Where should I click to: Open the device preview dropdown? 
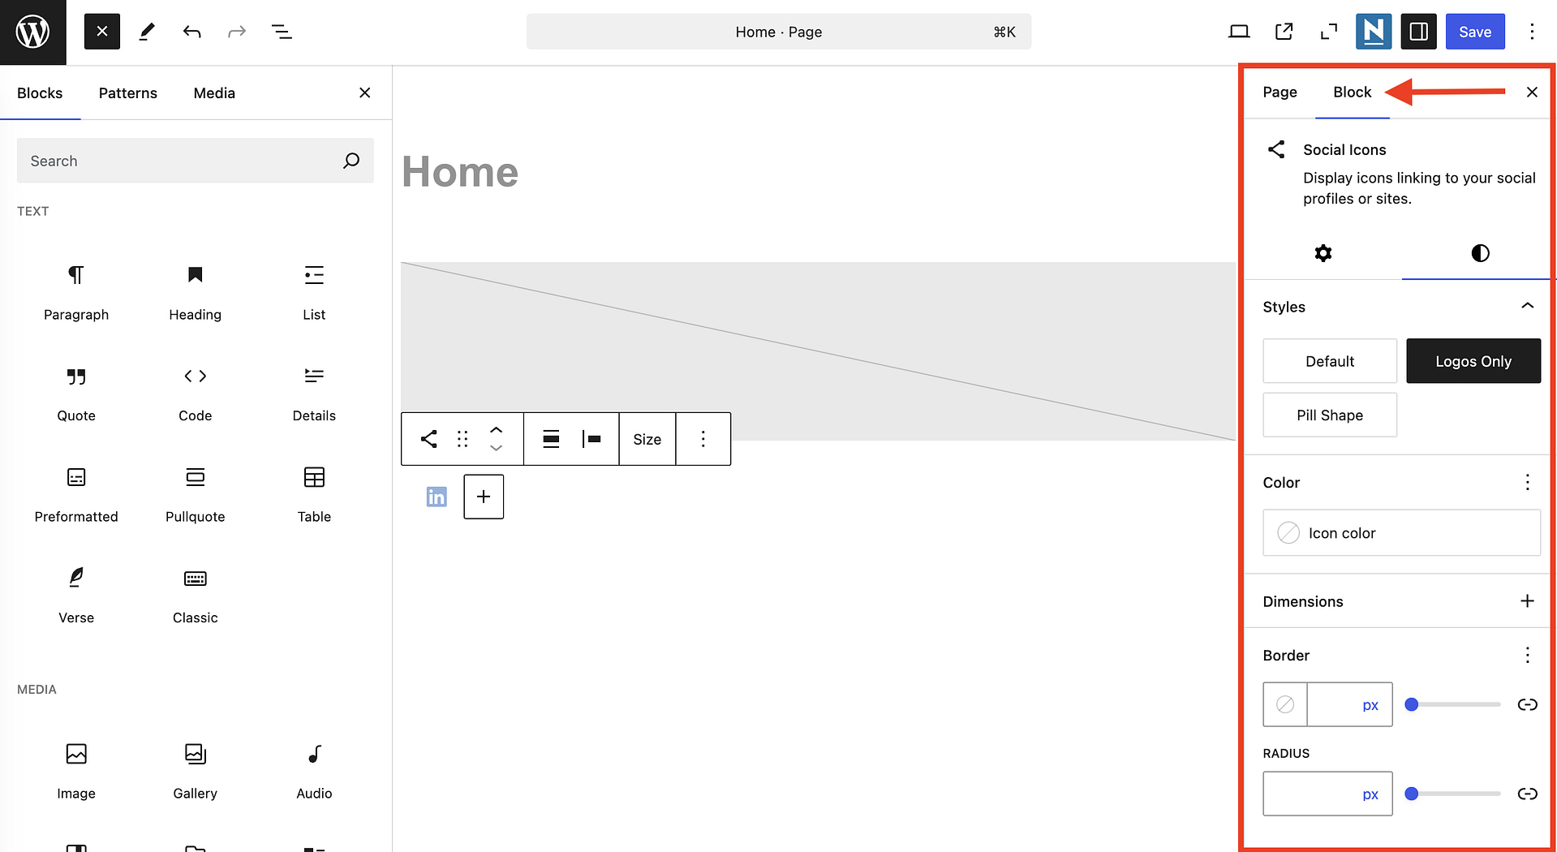pos(1239,32)
